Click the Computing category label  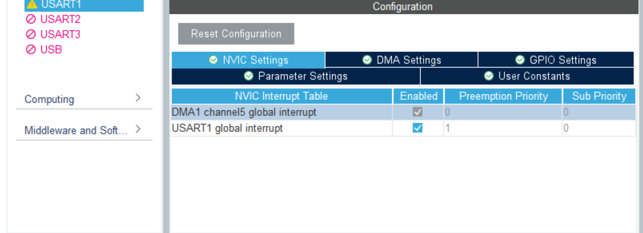click(x=49, y=99)
